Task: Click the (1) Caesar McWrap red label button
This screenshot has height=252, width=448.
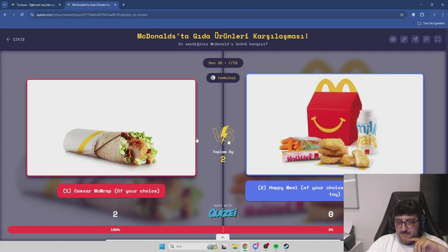Action: point(111,191)
